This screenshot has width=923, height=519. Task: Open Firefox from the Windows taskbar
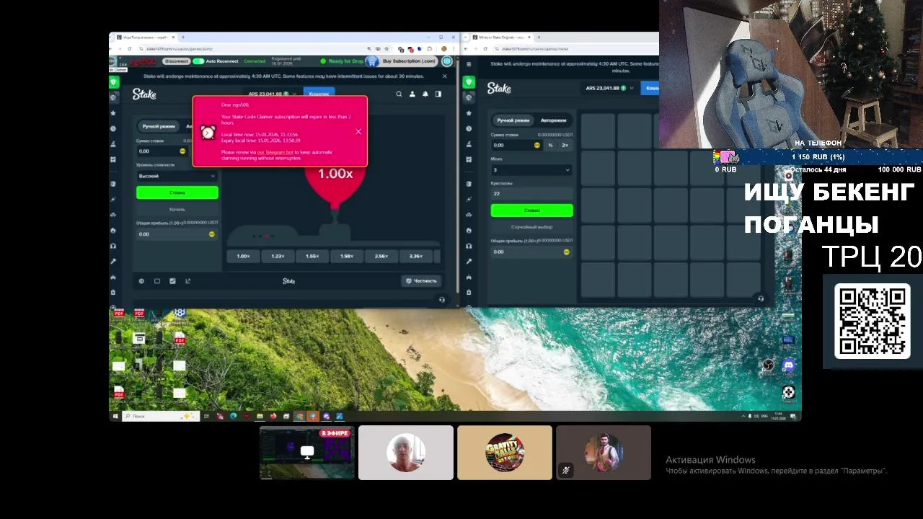tap(273, 416)
